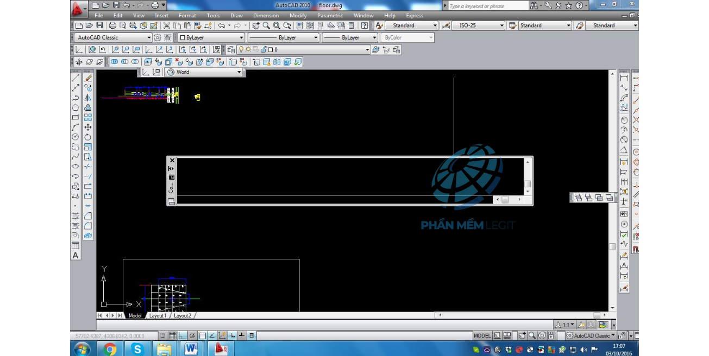Select the Erase modify tool
This screenshot has height=356, width=709.
click(x=88, y=78)
